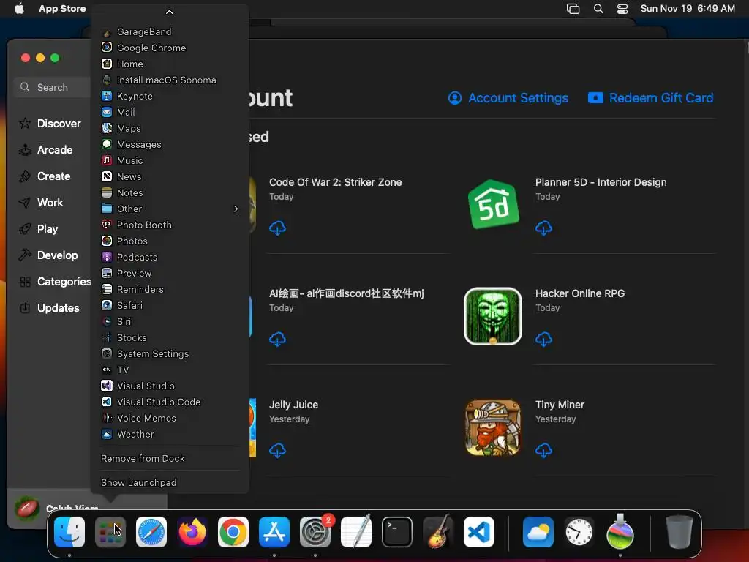Choose Photo Booth menu entry
Image resolution: width=749 pixels, height=562 pixels.
coord(170,225)
